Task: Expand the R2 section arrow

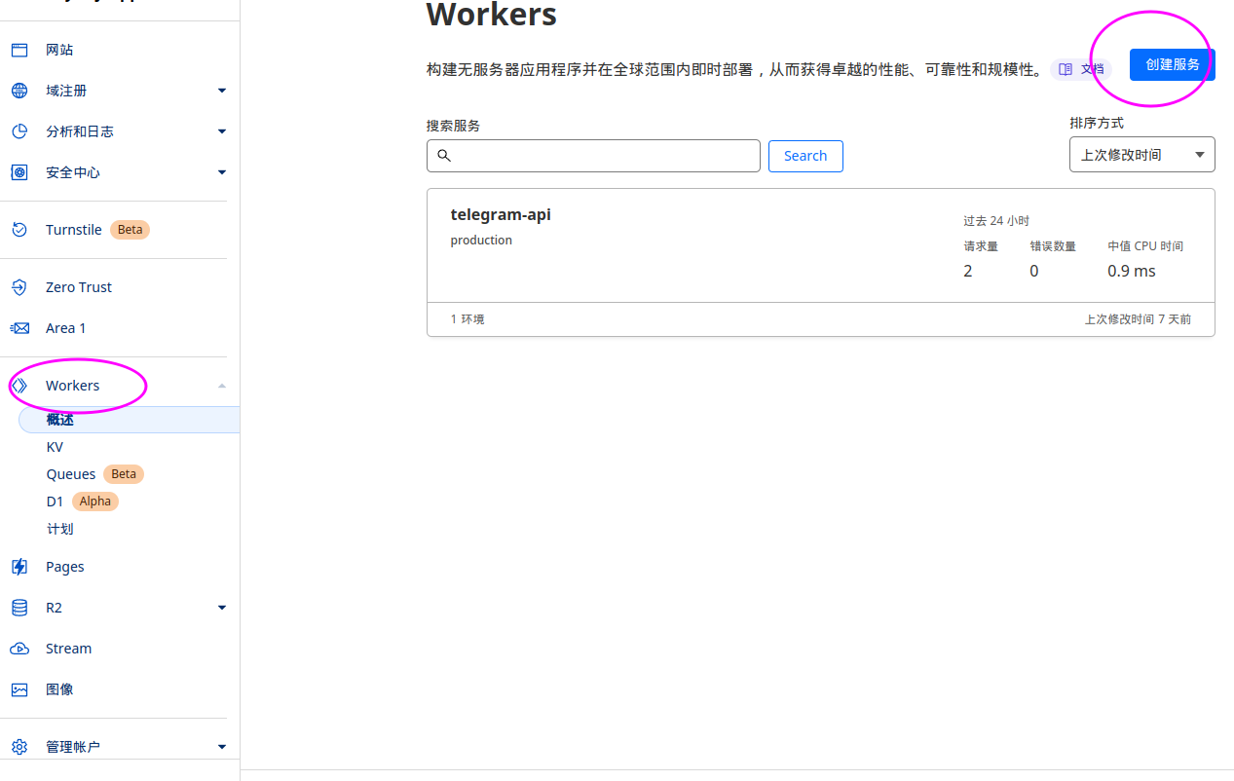Action: coord(222,608)
